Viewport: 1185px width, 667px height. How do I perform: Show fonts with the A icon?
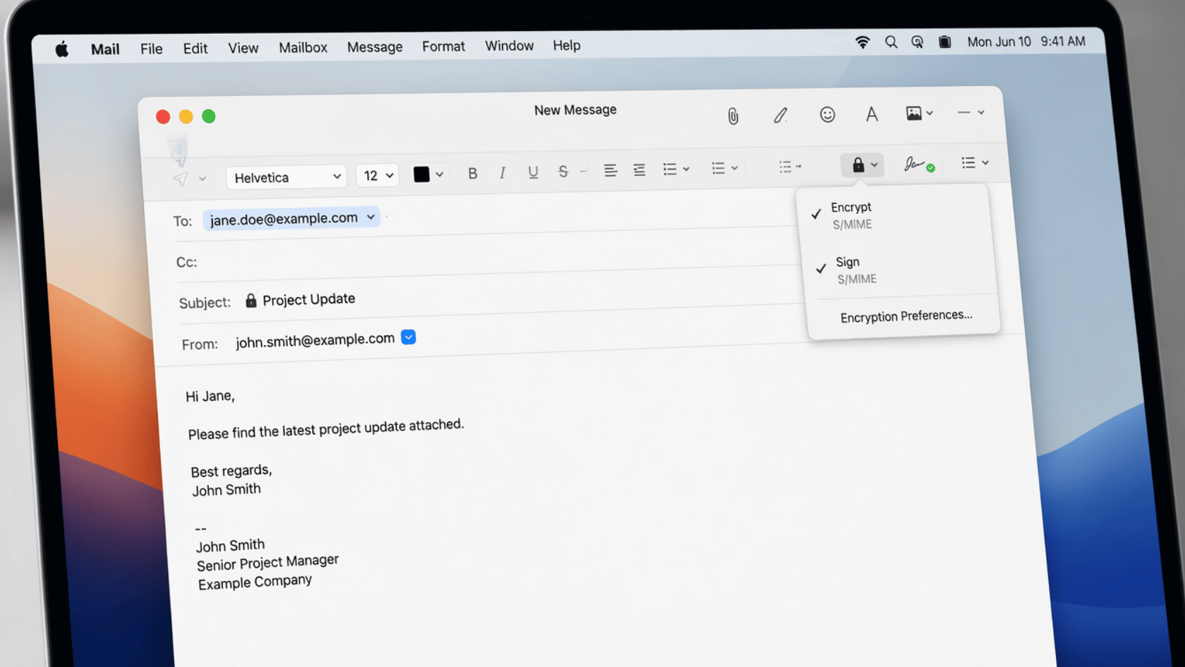click(872, 114)
